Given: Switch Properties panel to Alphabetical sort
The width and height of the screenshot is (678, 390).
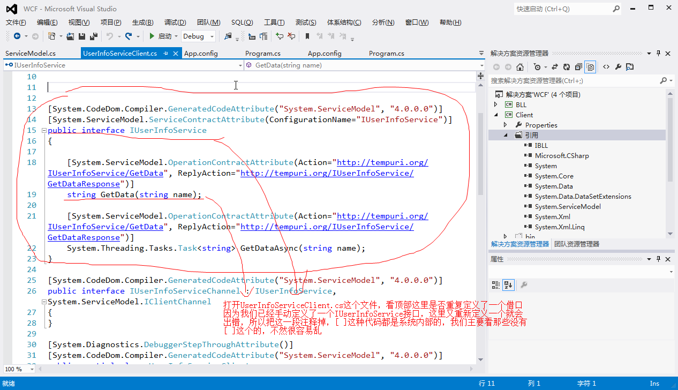Looking at the screenshot, I should pos(508,284).
